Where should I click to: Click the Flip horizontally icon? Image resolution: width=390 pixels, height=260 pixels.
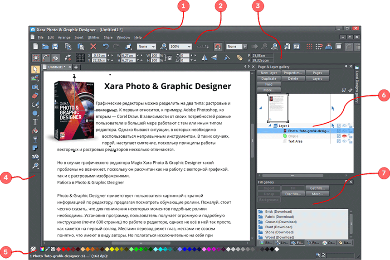(205, 58)
